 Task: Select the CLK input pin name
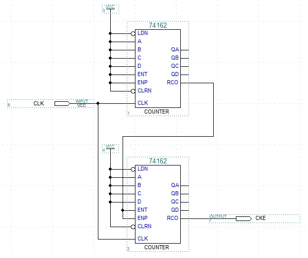39,103
